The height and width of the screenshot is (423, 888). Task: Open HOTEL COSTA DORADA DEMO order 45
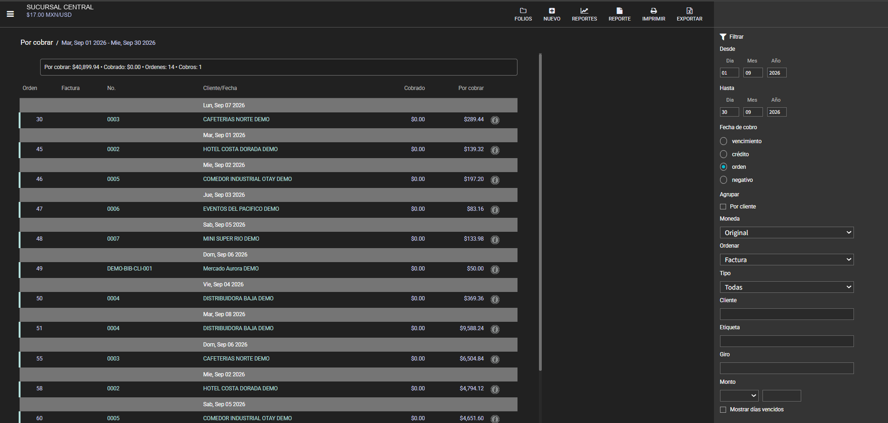coord(240,149)
